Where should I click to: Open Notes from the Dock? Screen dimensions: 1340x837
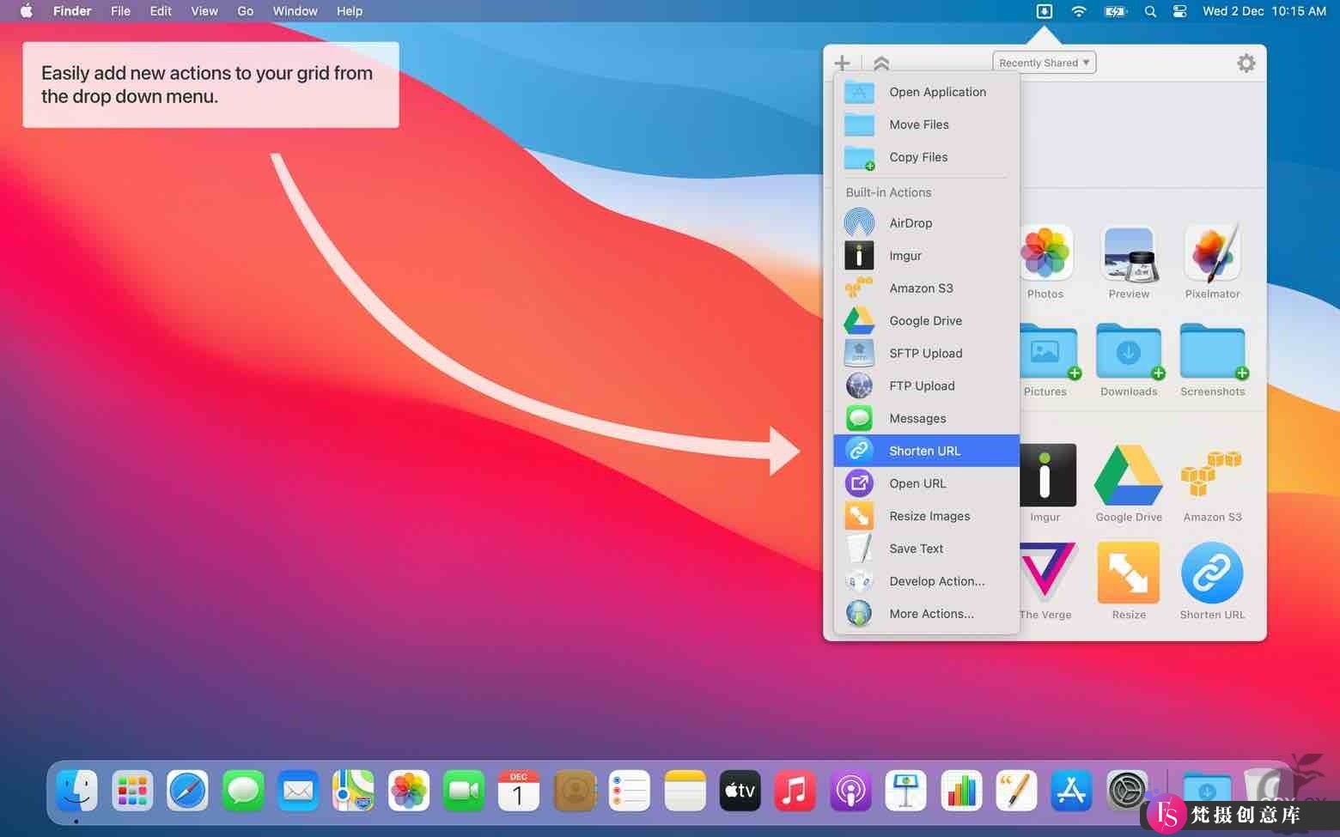pos(685,791)
